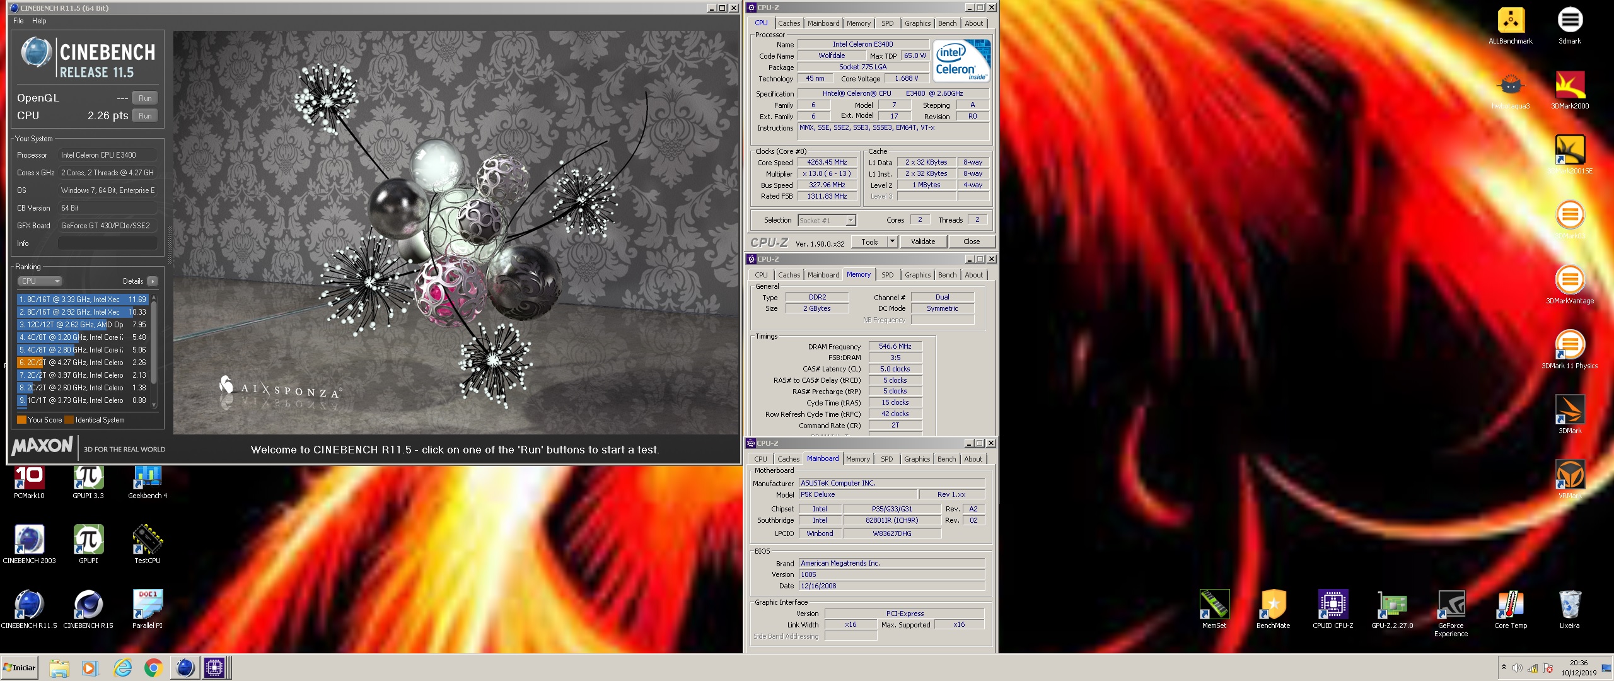
Task: Open Graphics tab in bottom CPU-Z window
Action: click(x=917, y=459)
